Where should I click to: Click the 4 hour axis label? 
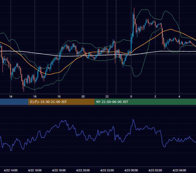pos(179,97)
